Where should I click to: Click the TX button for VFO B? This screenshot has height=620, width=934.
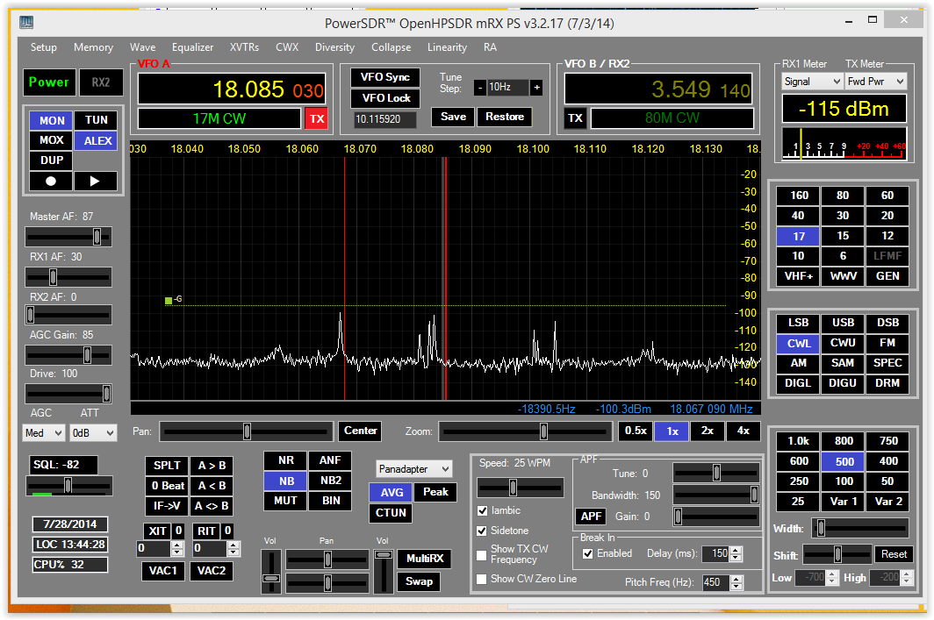pyautogui.click(x=576, y=118)
